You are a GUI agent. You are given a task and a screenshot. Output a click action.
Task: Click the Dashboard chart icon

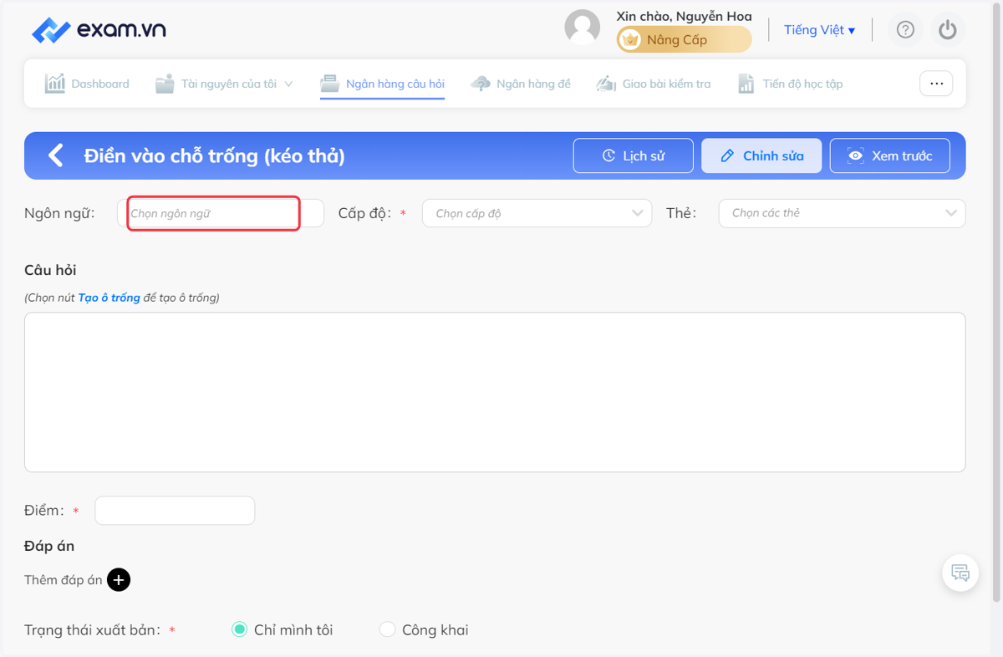(x=55, y=84)
